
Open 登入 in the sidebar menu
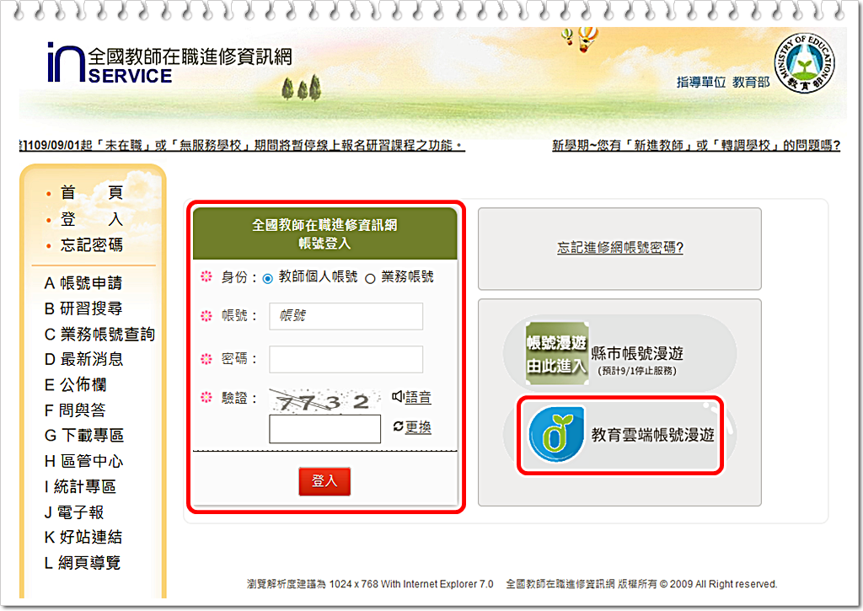(x=91, y=219)
